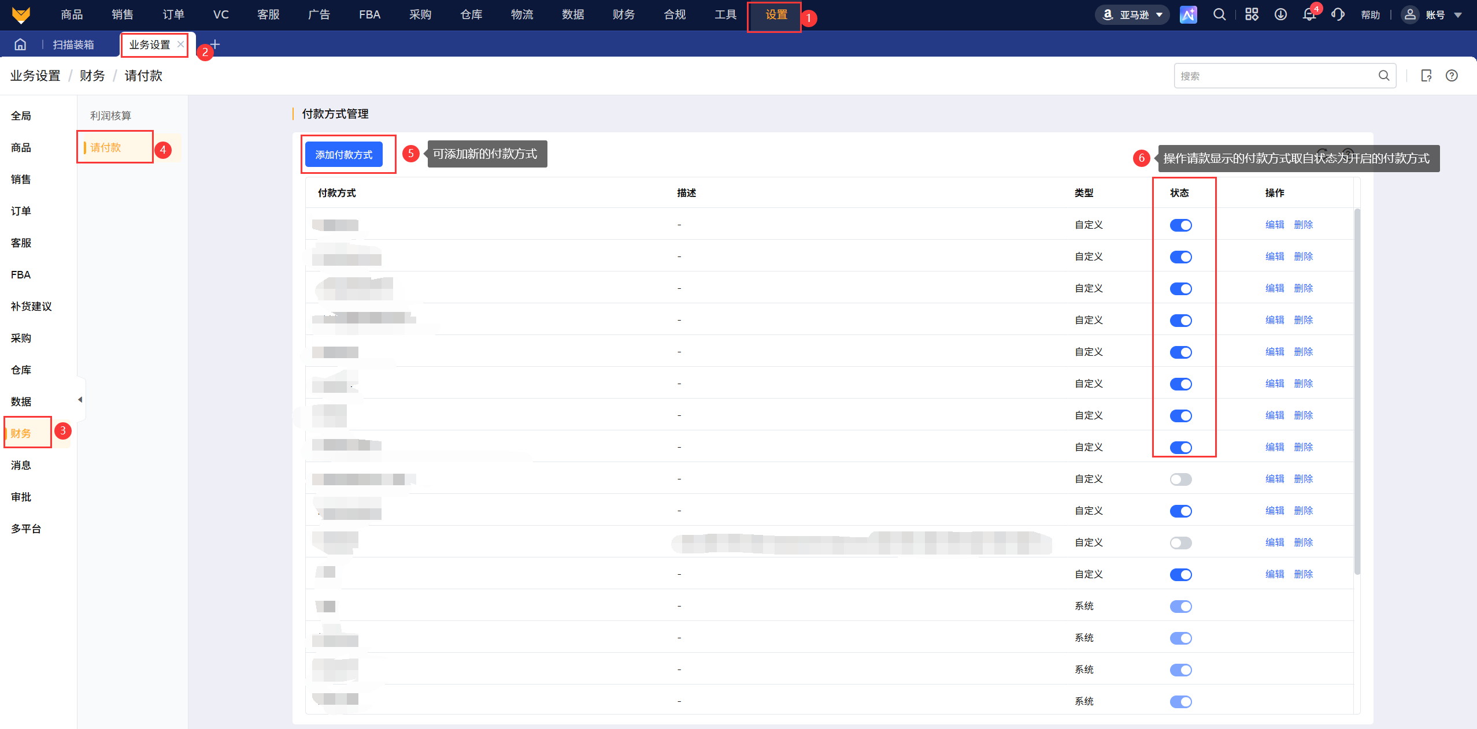Contact support via the headset icon
The height and width of the screenshot is (729, 1477).
click(x=1338, y=14)
